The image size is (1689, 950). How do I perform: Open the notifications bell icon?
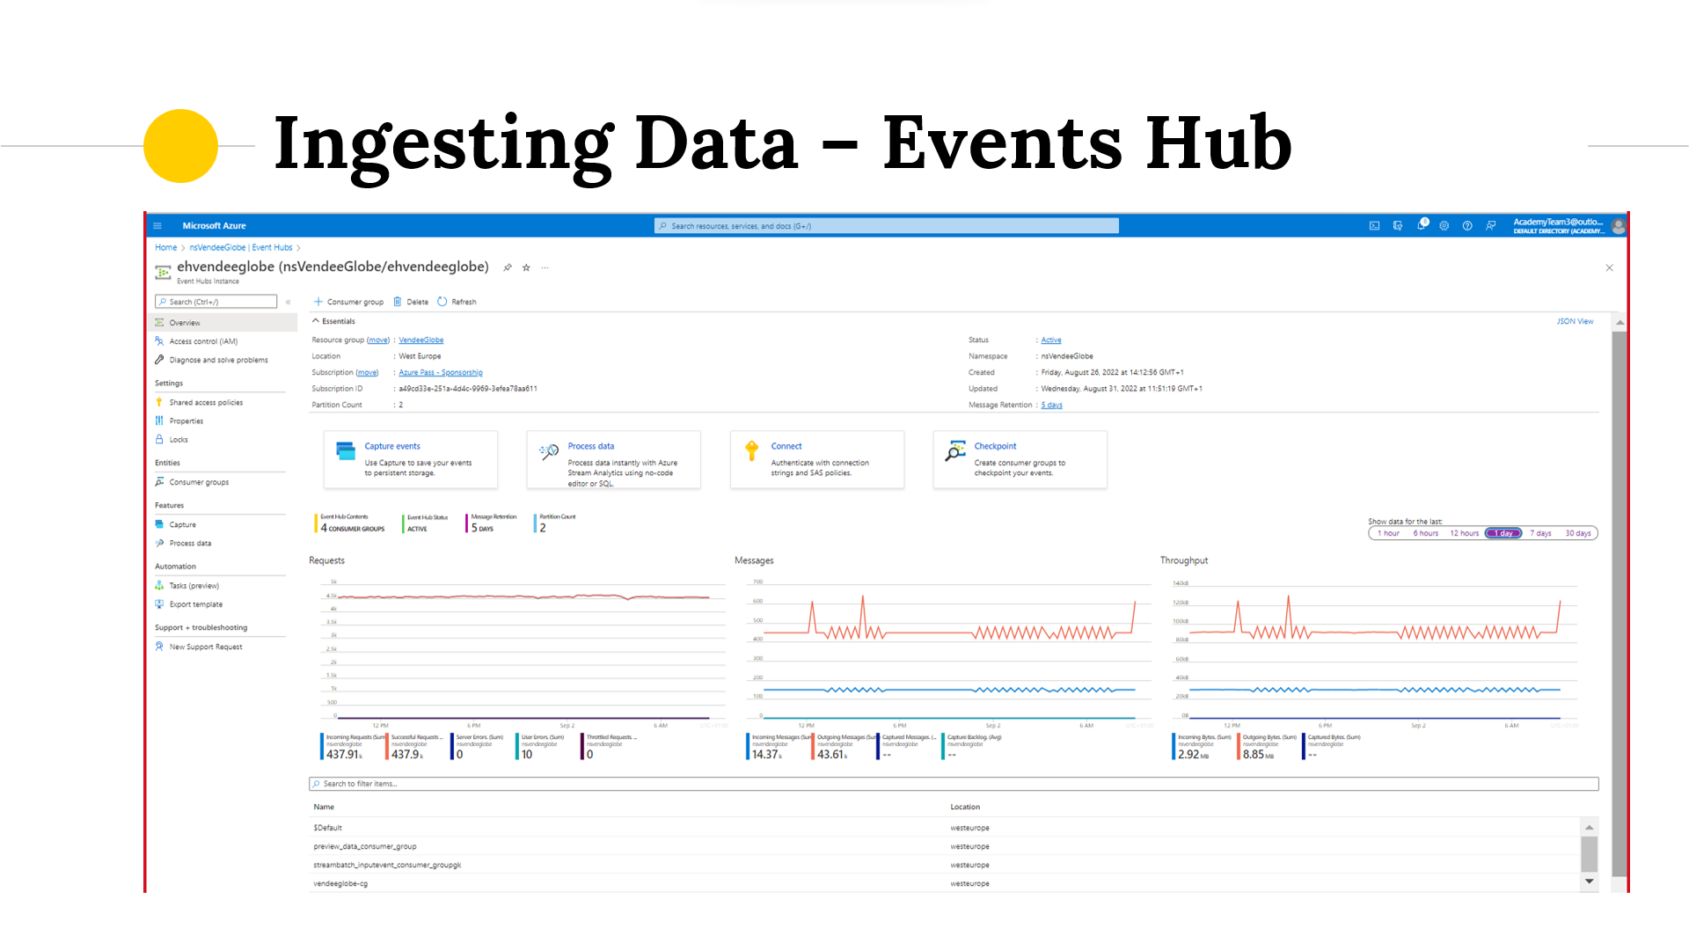1422,225
